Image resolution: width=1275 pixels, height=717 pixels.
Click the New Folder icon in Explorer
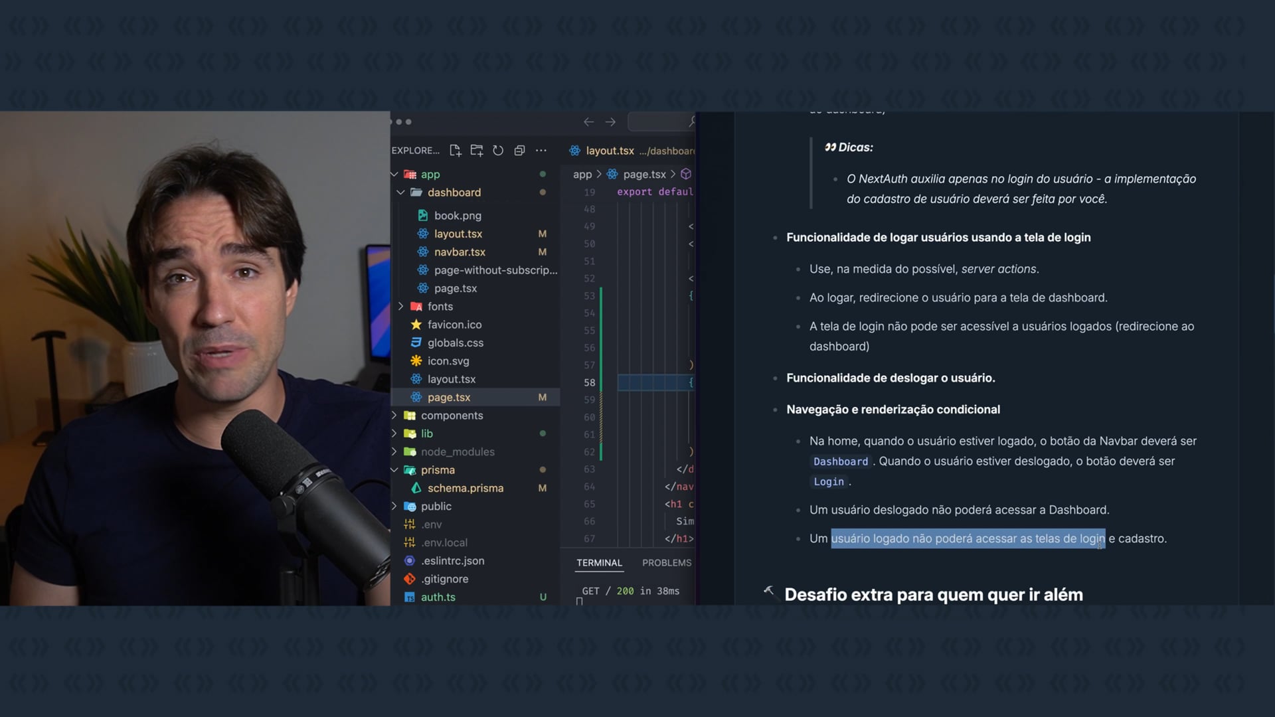click(x=476, y=151)
